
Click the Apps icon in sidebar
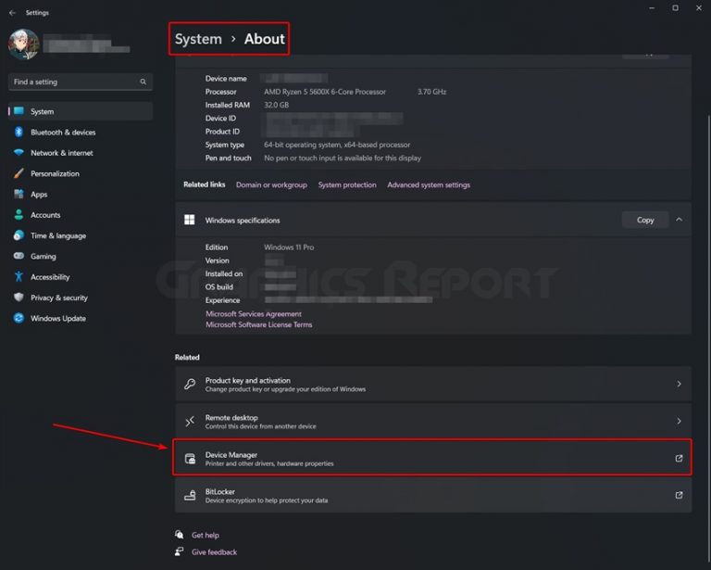click(x=19, y=194)
